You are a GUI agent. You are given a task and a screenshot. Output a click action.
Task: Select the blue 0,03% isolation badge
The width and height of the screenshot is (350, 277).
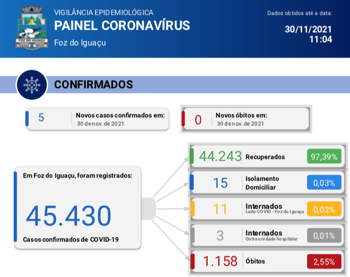point(324,183)
